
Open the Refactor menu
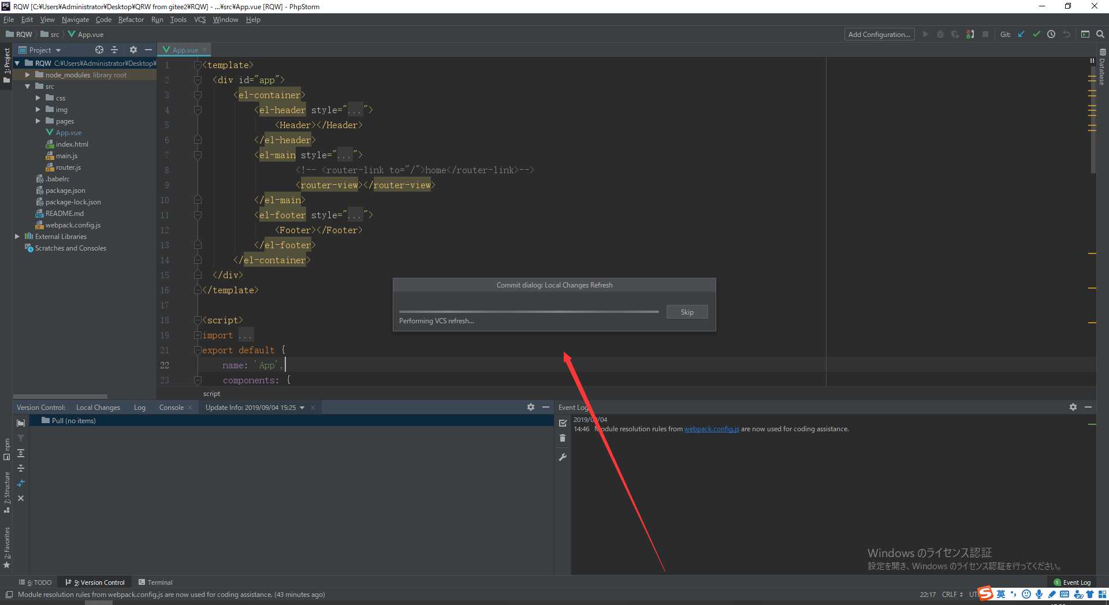(x=131, y=20)
